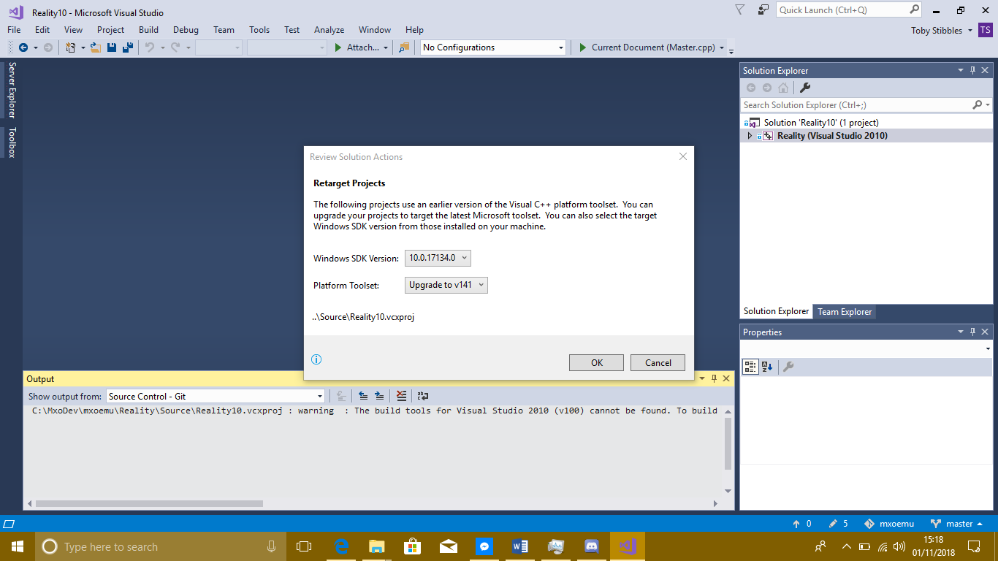Screen dimensions: 998x561
Task: Open the Platform Toolset dropdown
Action: (446, 285)
